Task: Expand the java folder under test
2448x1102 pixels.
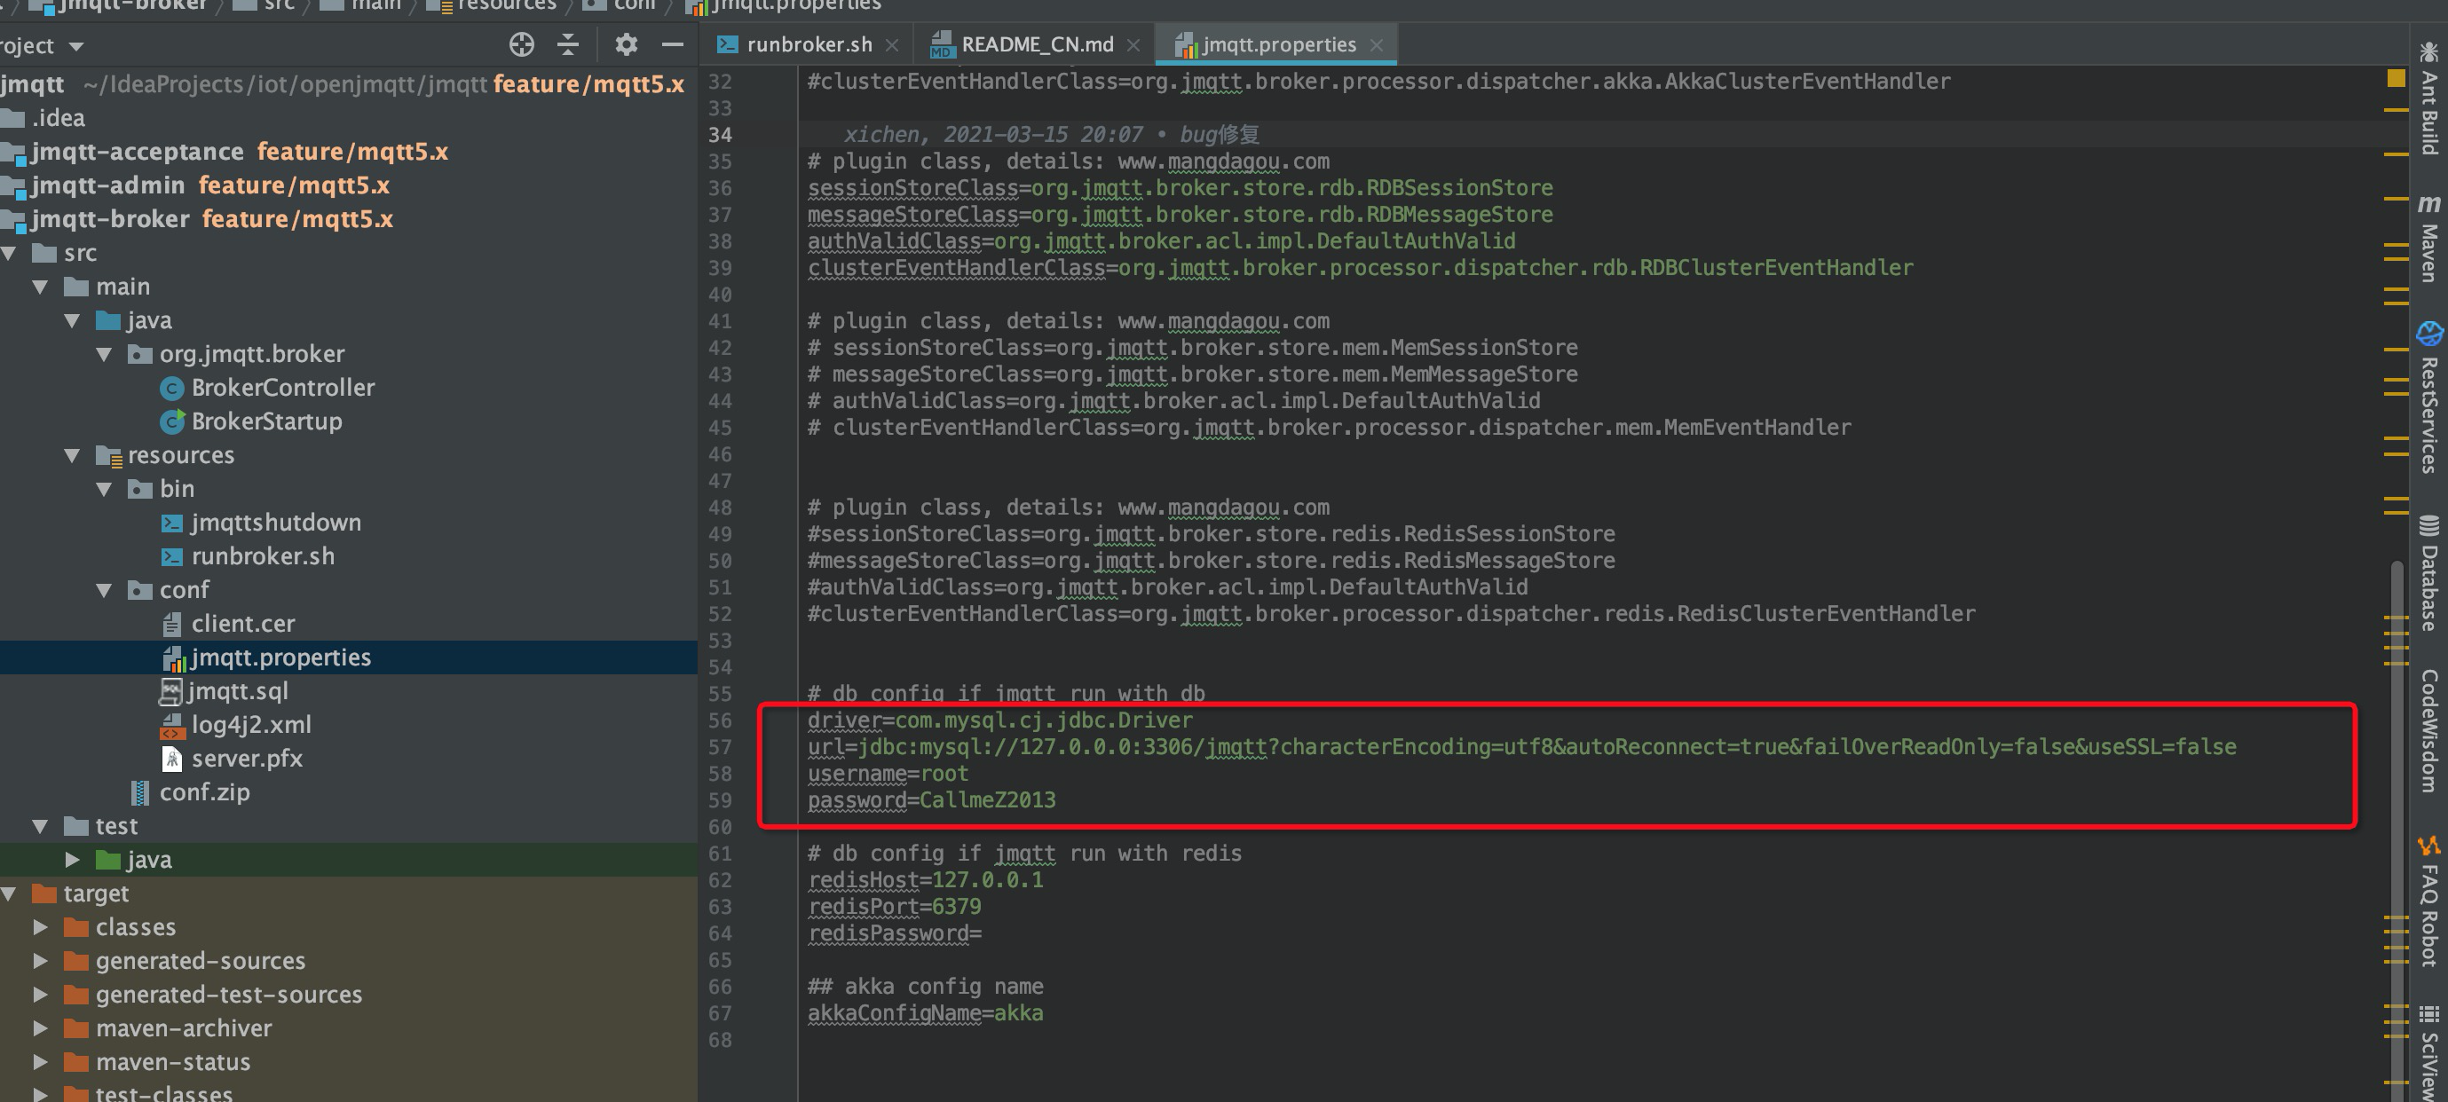Action: coord(72,860)
